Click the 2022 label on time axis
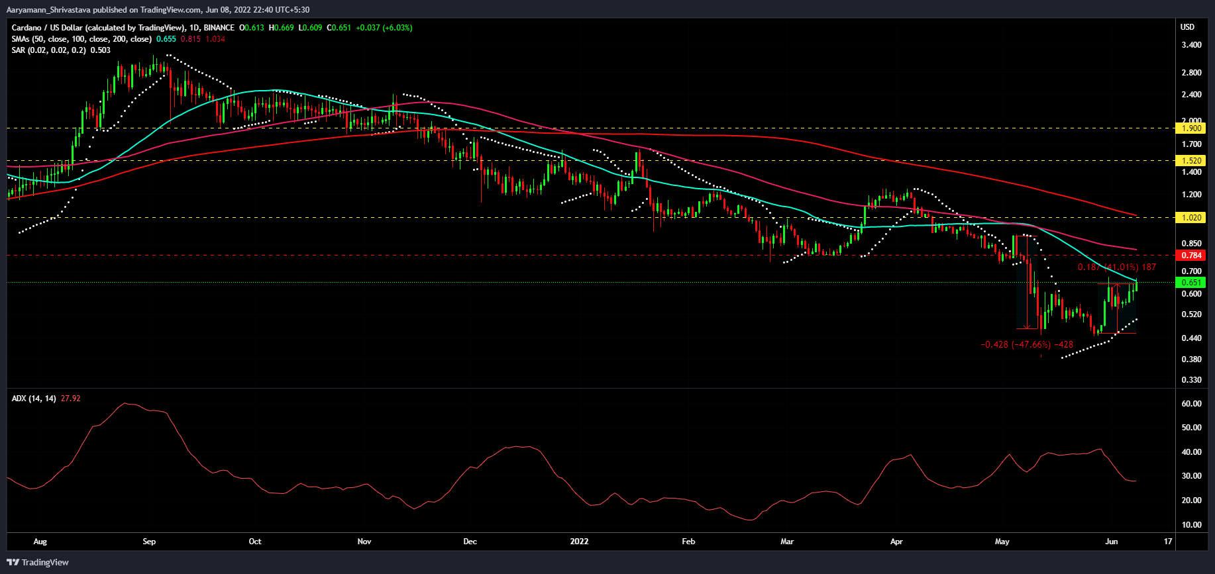 pyautogui.click(x=580, y=542)
